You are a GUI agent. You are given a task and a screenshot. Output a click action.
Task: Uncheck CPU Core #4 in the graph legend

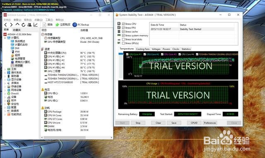pos(180,54)
